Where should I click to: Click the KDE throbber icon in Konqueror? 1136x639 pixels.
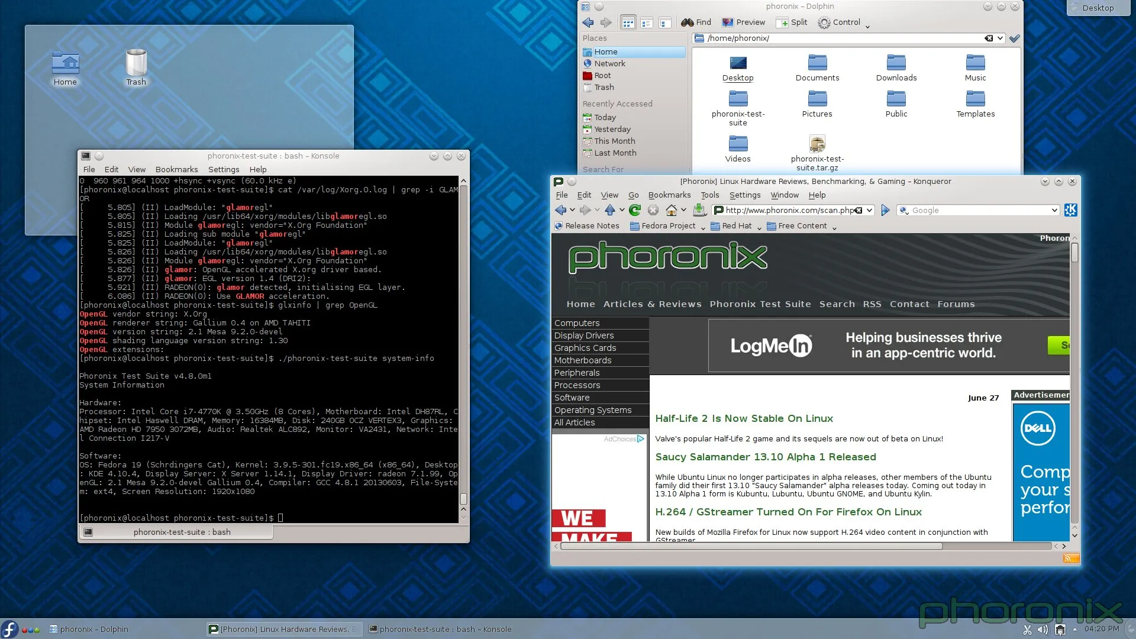click(x=1070, y=210)
